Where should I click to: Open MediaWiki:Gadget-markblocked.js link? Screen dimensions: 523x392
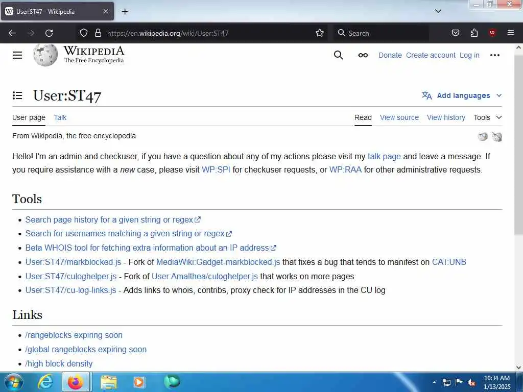pos(218,262)
